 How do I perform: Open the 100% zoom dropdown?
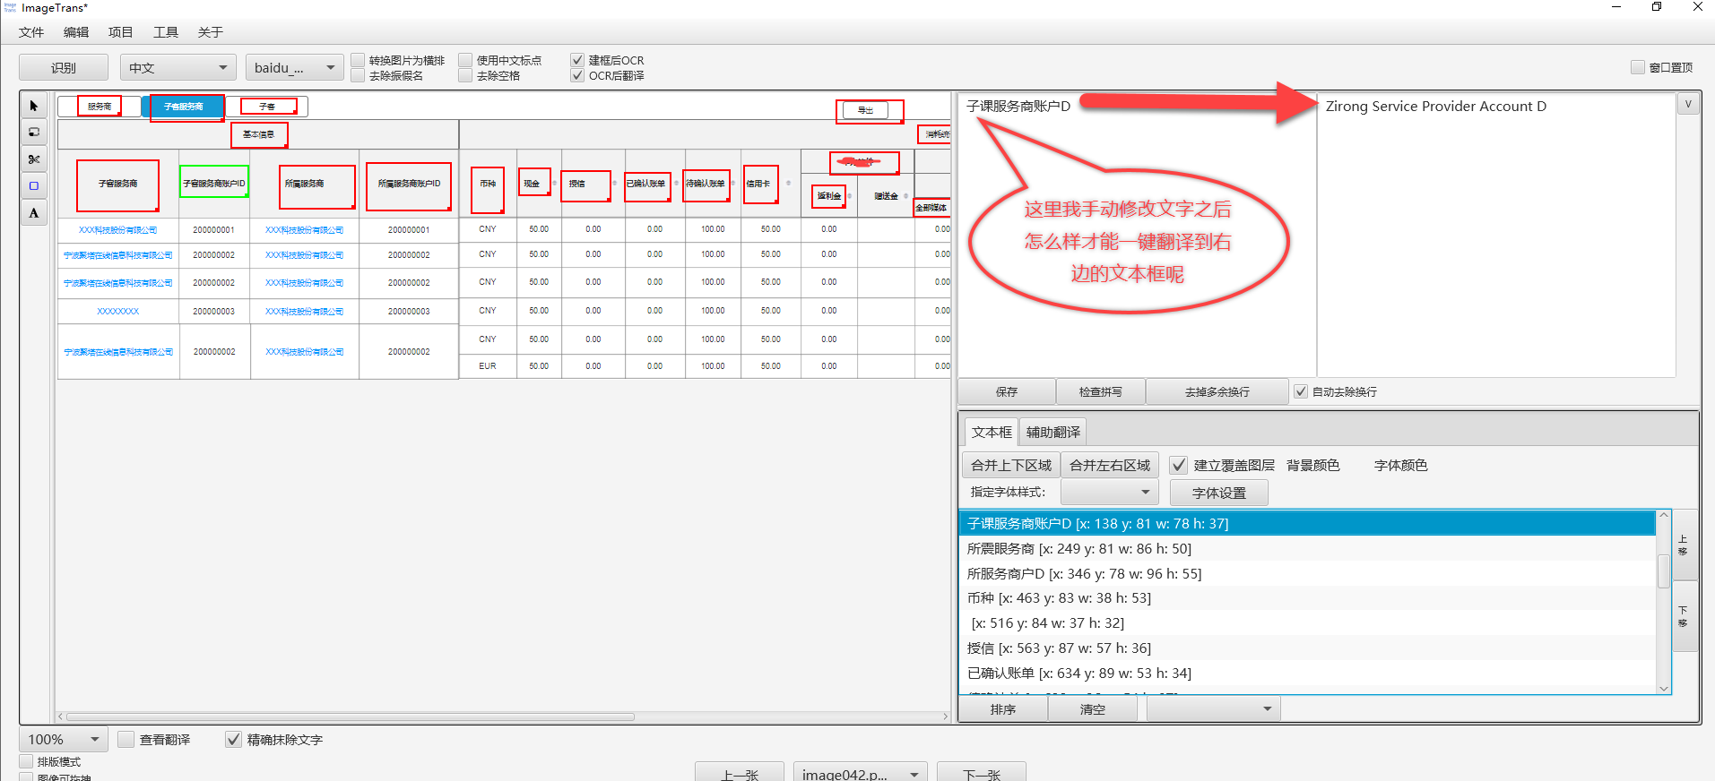(64, 739)
